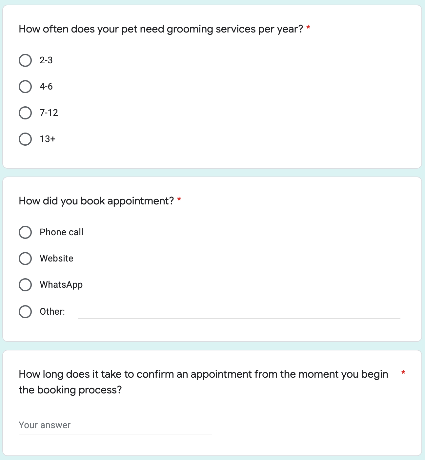This screenshot has width=425, height=460.
Task: Focus the Your answer text field
Action: click(115, 426)
